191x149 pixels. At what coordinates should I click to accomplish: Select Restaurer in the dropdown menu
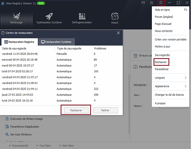(x=170, y=62)
